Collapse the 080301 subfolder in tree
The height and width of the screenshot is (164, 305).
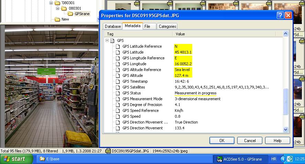coord(57,8)
